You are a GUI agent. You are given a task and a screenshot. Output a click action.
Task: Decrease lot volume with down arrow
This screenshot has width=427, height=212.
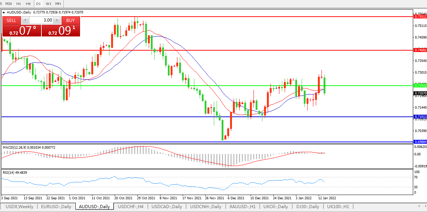coord(25,20)
